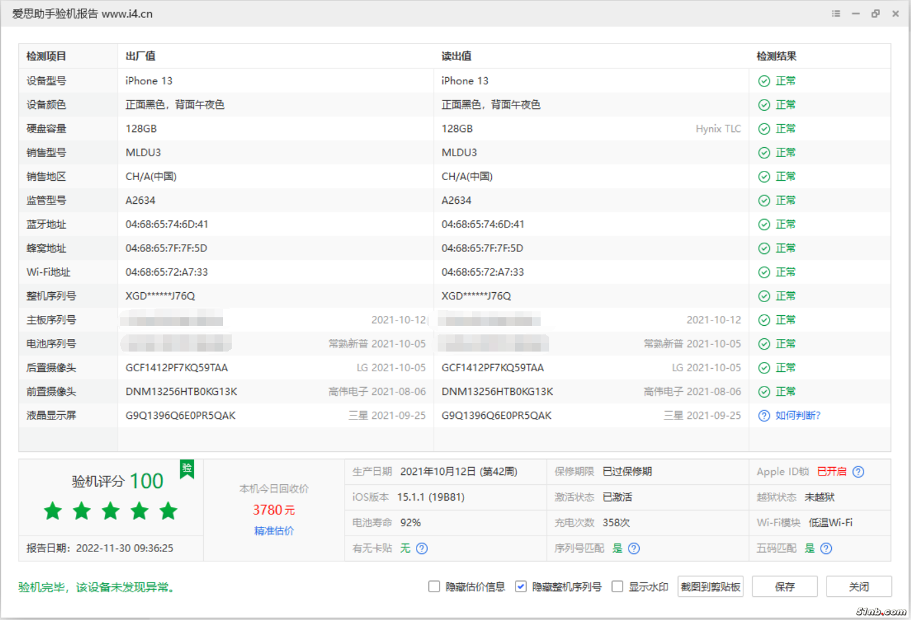This screenshot has height=620, width=911.
Task: Tick the 显示水印 checkbox
Action: point(617,586)
